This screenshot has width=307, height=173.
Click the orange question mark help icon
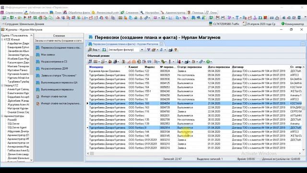176,50
